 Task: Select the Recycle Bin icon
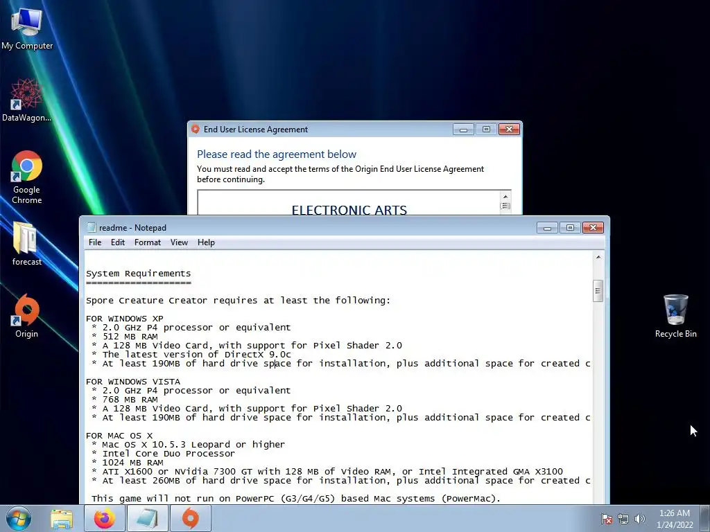pyautogui.click(x=675, y=316)
